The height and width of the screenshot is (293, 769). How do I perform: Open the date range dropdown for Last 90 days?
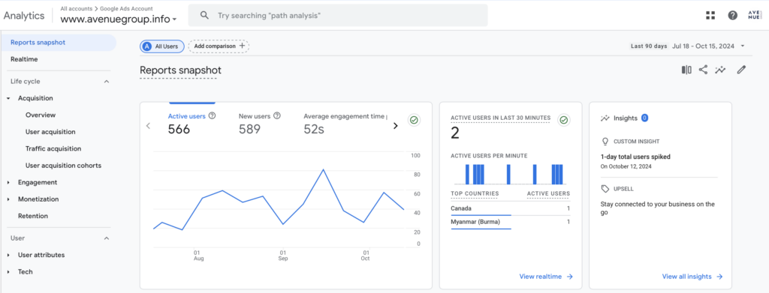688,46
